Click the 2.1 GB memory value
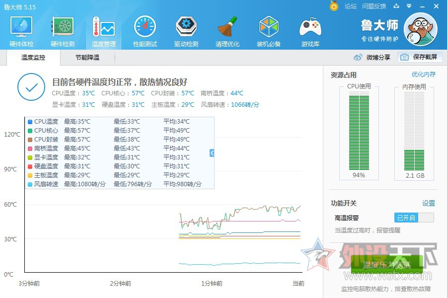Viewport: 447px width, 298px height. 415,176
